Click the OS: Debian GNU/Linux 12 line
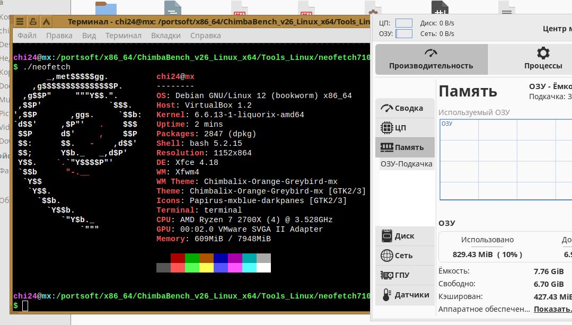The width and height of the screenshot is (572, 325). [254, 95]
